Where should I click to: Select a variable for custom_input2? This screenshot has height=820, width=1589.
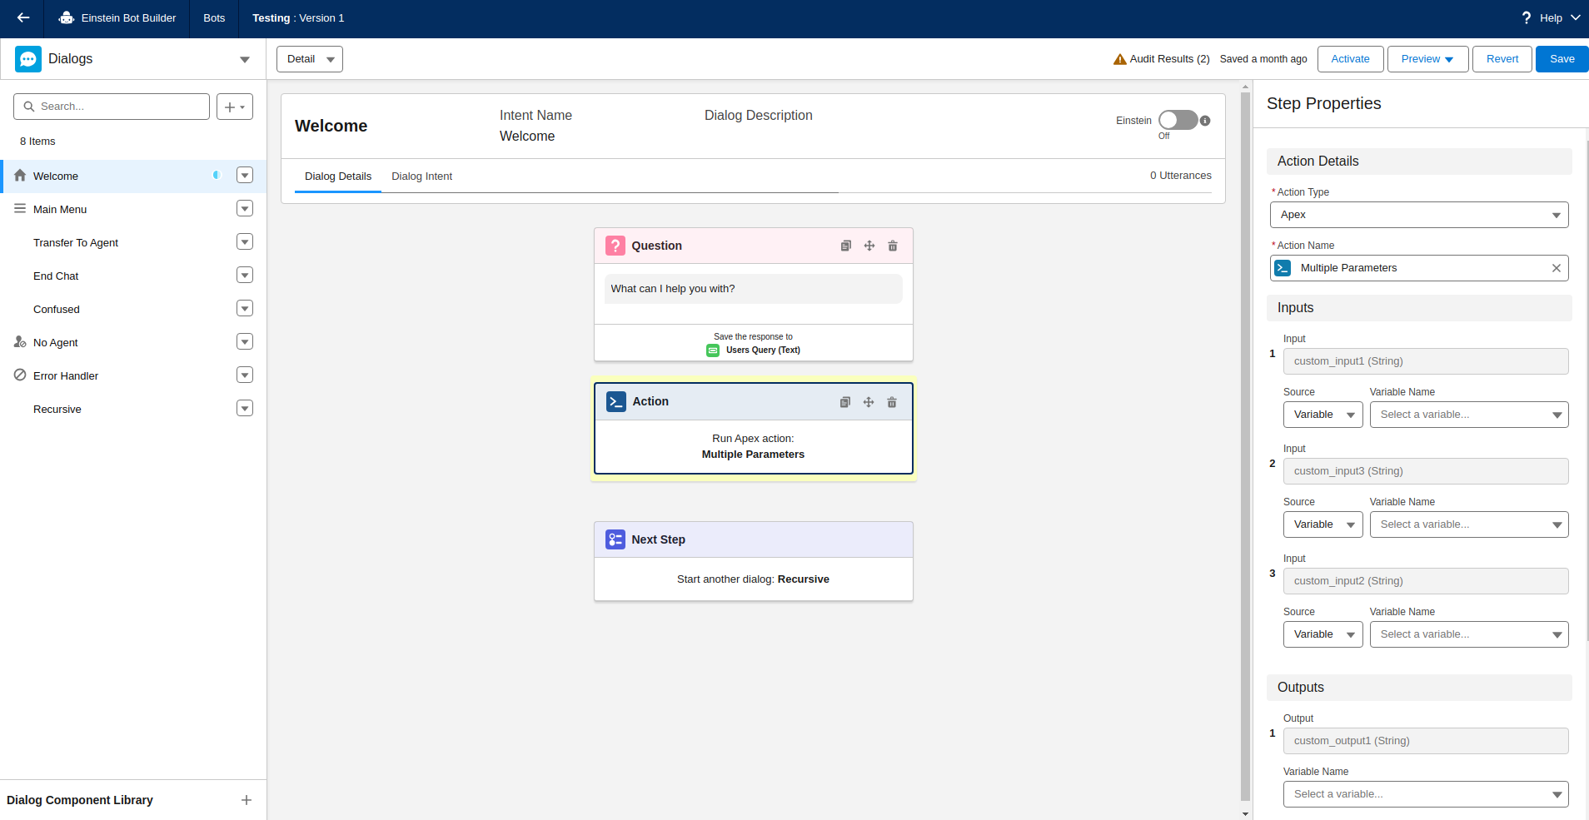(x=1469, y=634)
